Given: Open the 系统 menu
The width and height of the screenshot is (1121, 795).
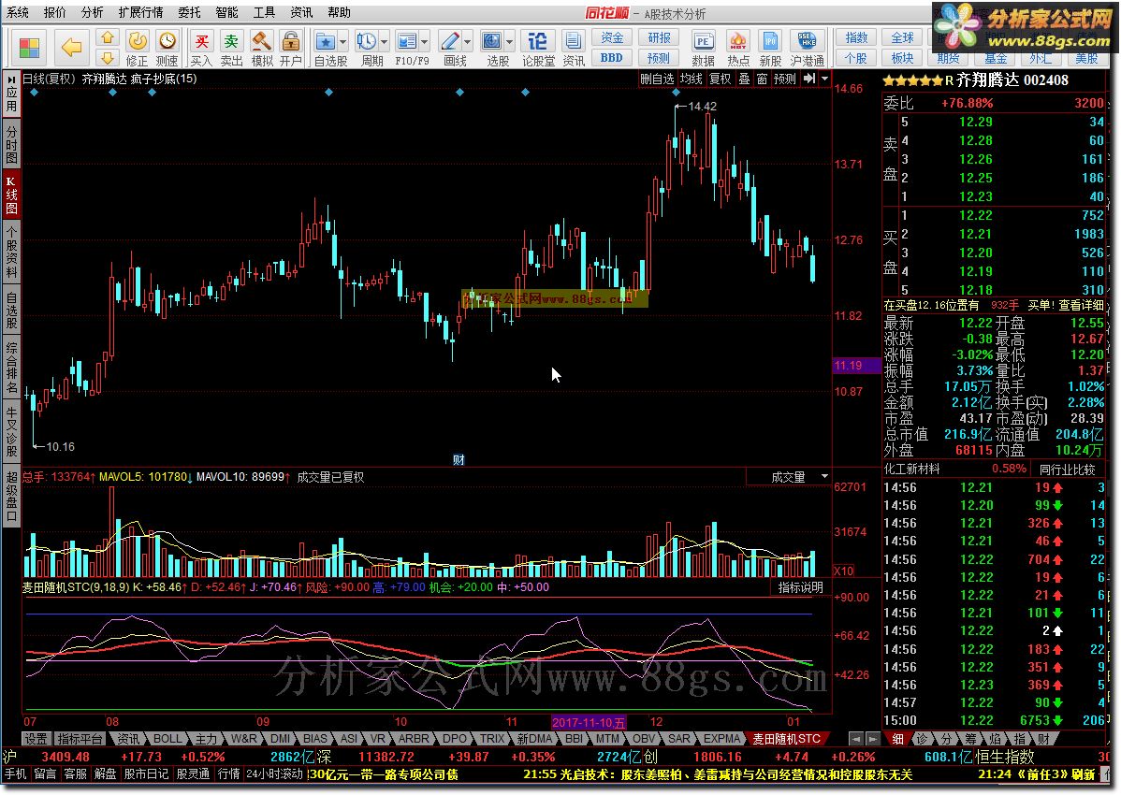Looking at the screenshot, I should coord(18,12).
